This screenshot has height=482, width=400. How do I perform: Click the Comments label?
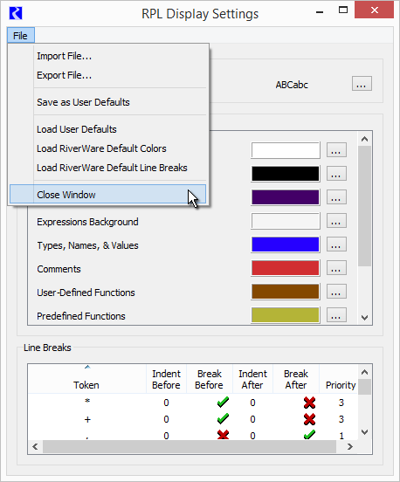[x=59, y=269]
